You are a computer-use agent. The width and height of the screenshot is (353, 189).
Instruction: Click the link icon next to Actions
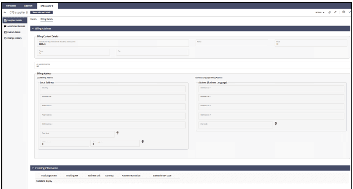coord(330,13)
